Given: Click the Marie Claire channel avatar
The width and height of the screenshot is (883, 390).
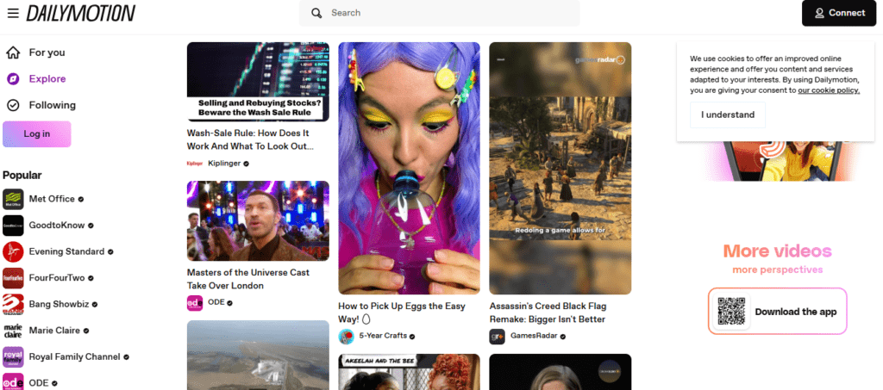Looking at the screenshot, I should [13, 331].
